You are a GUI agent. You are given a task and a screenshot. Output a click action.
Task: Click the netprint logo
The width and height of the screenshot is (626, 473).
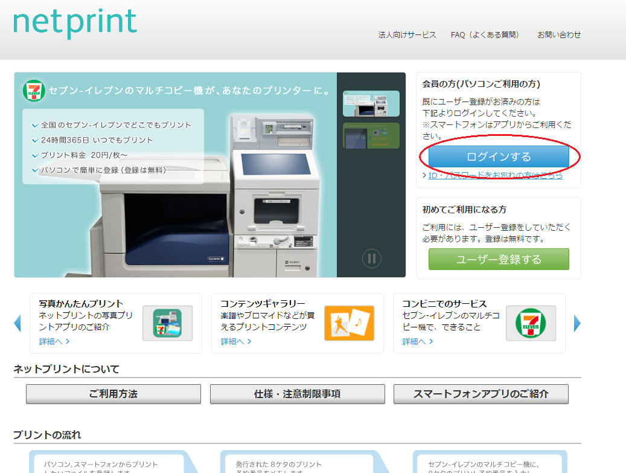click(75, 23)
